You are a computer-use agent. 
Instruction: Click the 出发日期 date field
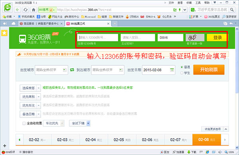[x=159, y=70]
